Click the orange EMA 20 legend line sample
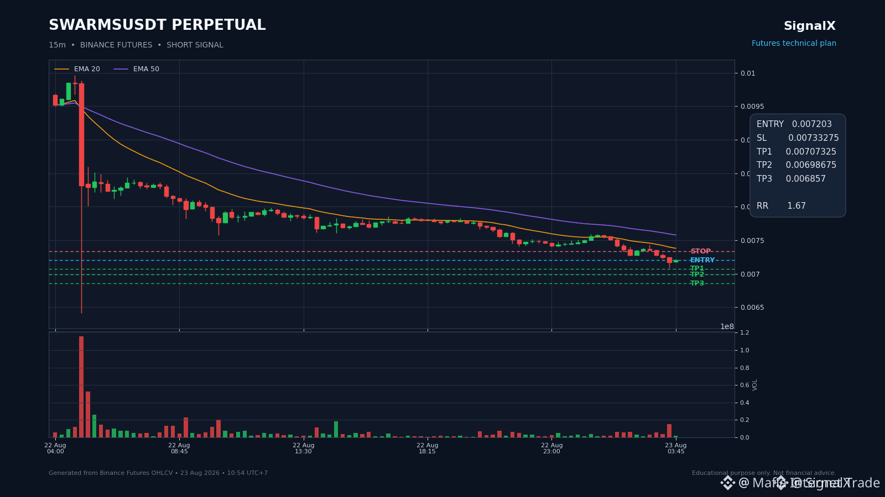Image resolution: width=885 pixels, height=497 pixels. pyautogui.click(x=62, y=69)
